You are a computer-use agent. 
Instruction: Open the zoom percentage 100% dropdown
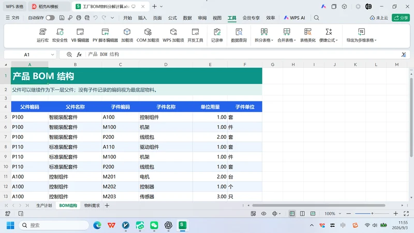point(340,213)
